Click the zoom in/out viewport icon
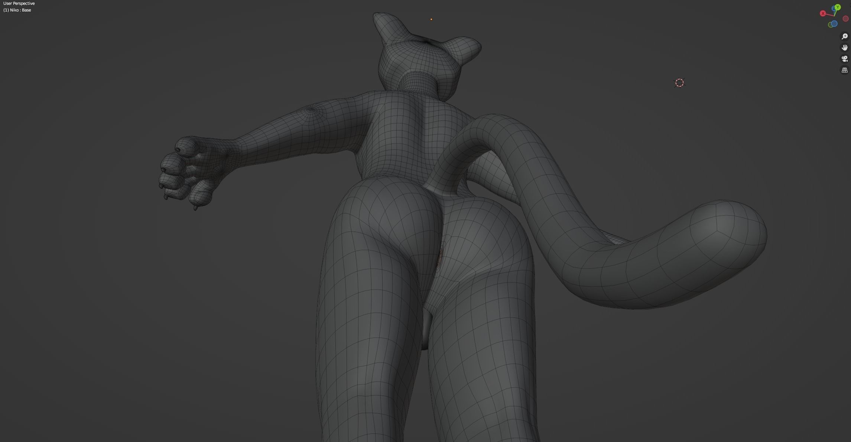This screenshot has width=851, height=442. tap(845, 36)
